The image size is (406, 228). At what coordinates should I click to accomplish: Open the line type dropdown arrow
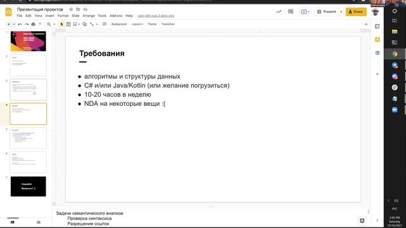tap(97, 24)
